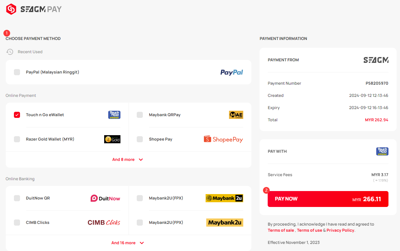This screenshot has height=251, width=400.
Task: Uncheck the Touch n Go eWallet checkbox
Action: point(17,115)
